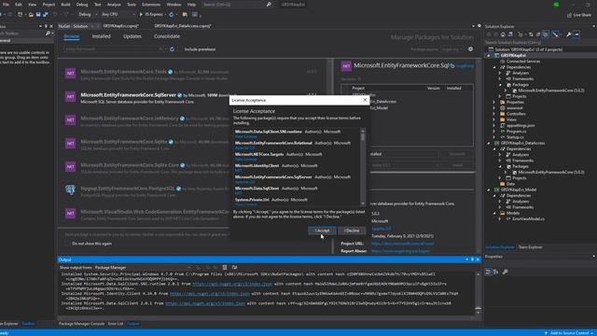Click Add to Source Control in status bar
The width and height of the screenshot is (597, 336).
(569, 333)
